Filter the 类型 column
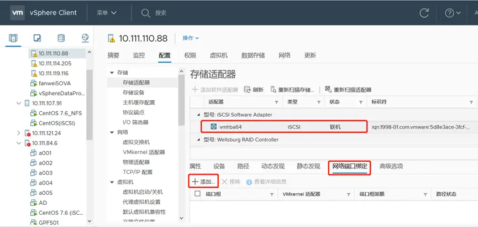Viewport: 478px width, 227px height. [x=319, y=102]
